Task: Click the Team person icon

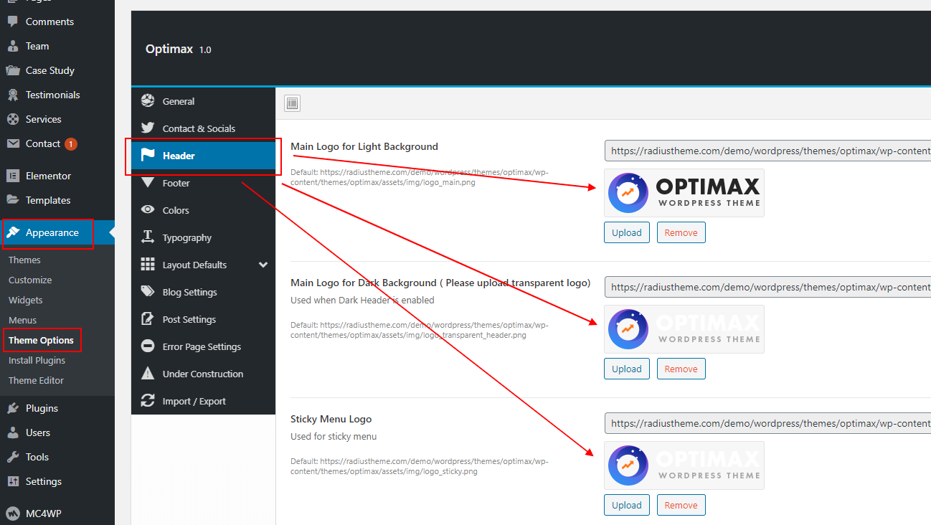Action: point(13,46)
